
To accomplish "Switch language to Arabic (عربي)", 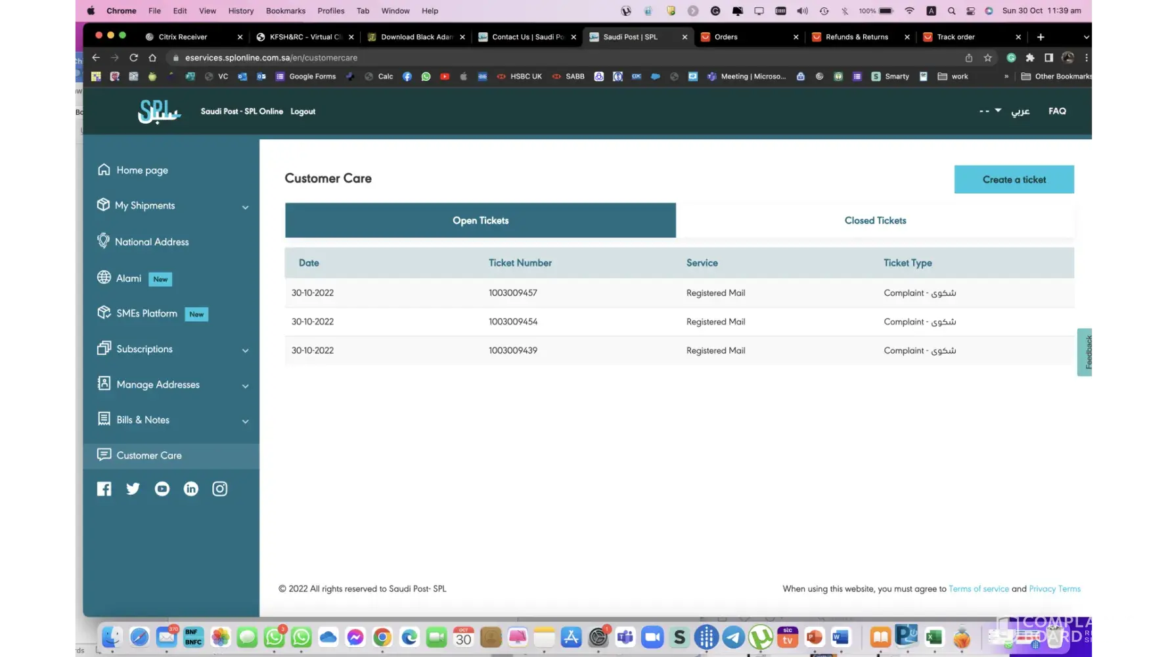I will click(1020, 111).
